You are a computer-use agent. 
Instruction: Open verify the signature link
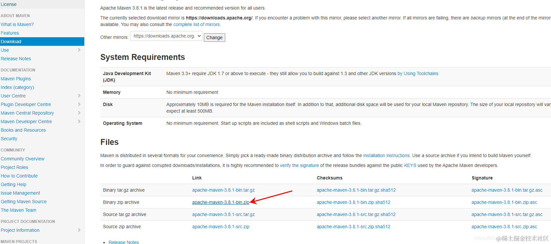[299, 165]
